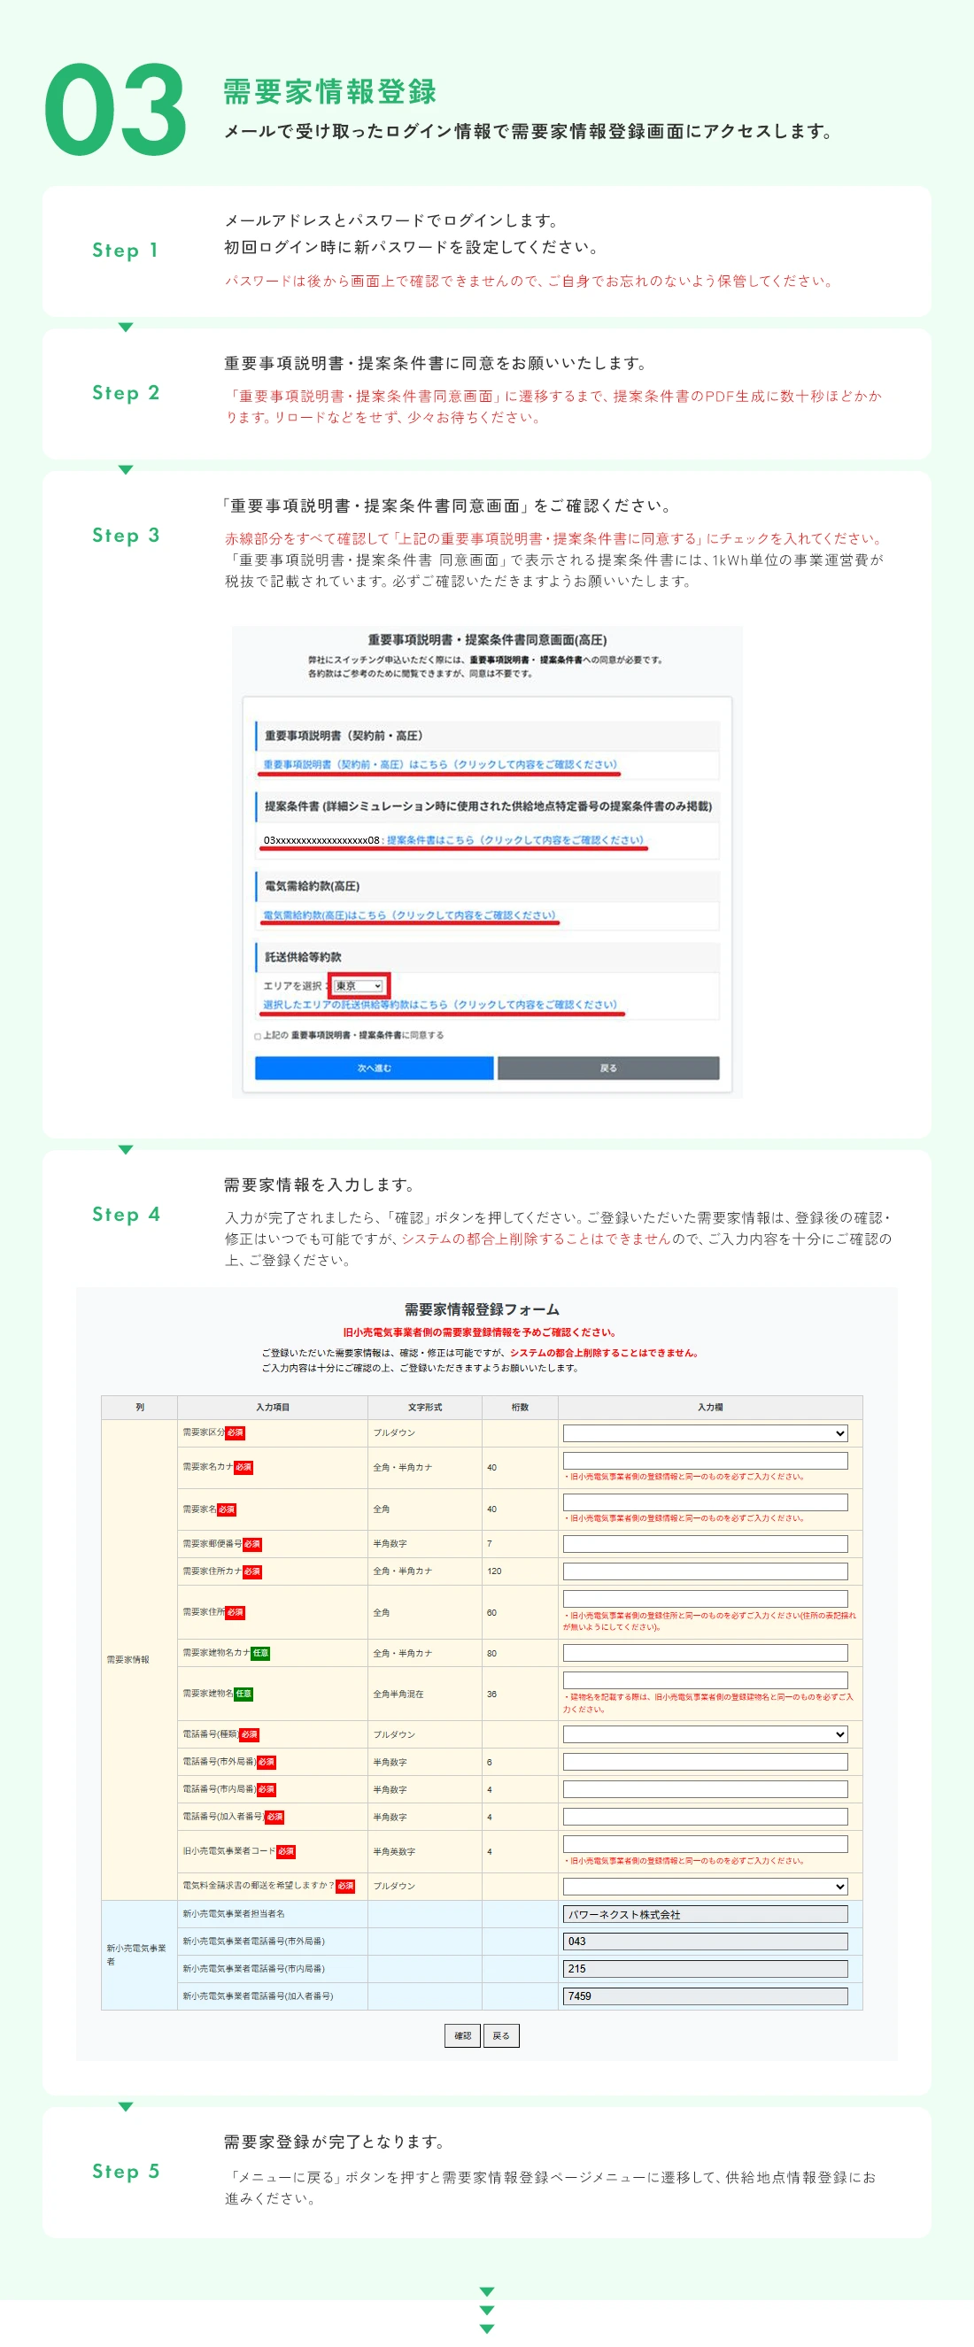
Task: Expand the 電気料金請求書の郵送 pulldown
Action: click(704, 1886)
